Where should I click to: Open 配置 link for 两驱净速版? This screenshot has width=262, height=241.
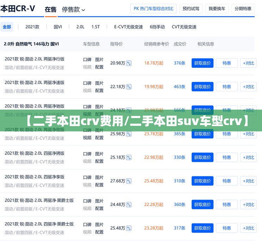click(99, 91)
